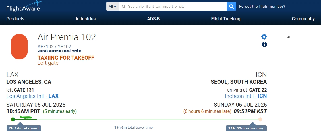The width and height of the screenshot is (321, 136).
Task: Click the flight progress bar track
Action: click(136, 119)
